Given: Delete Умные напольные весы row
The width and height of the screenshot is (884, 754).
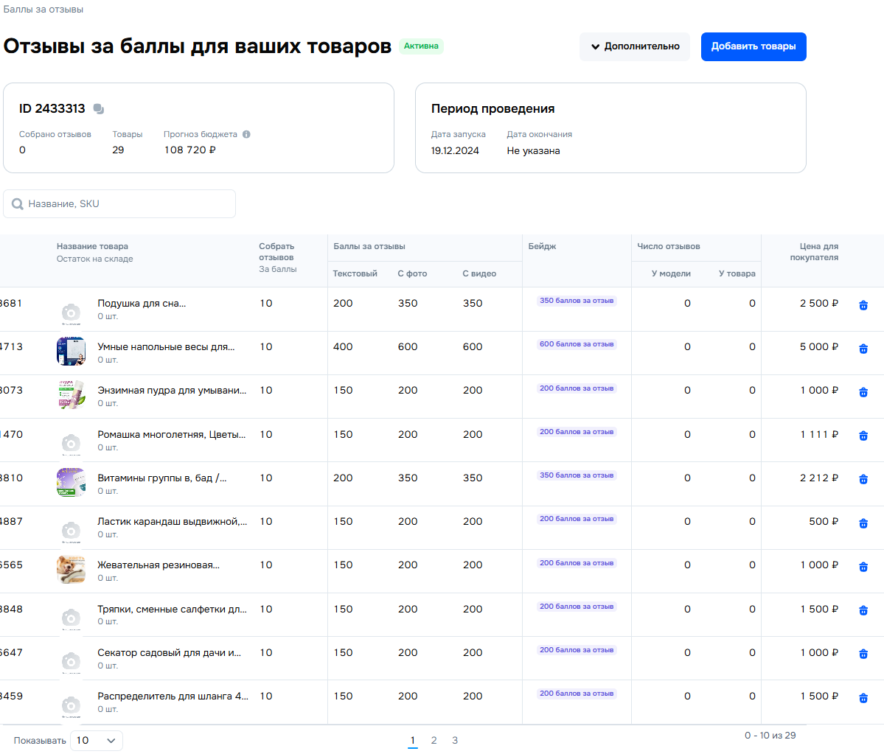Looking at the screenshot, I should coord(863,349).
